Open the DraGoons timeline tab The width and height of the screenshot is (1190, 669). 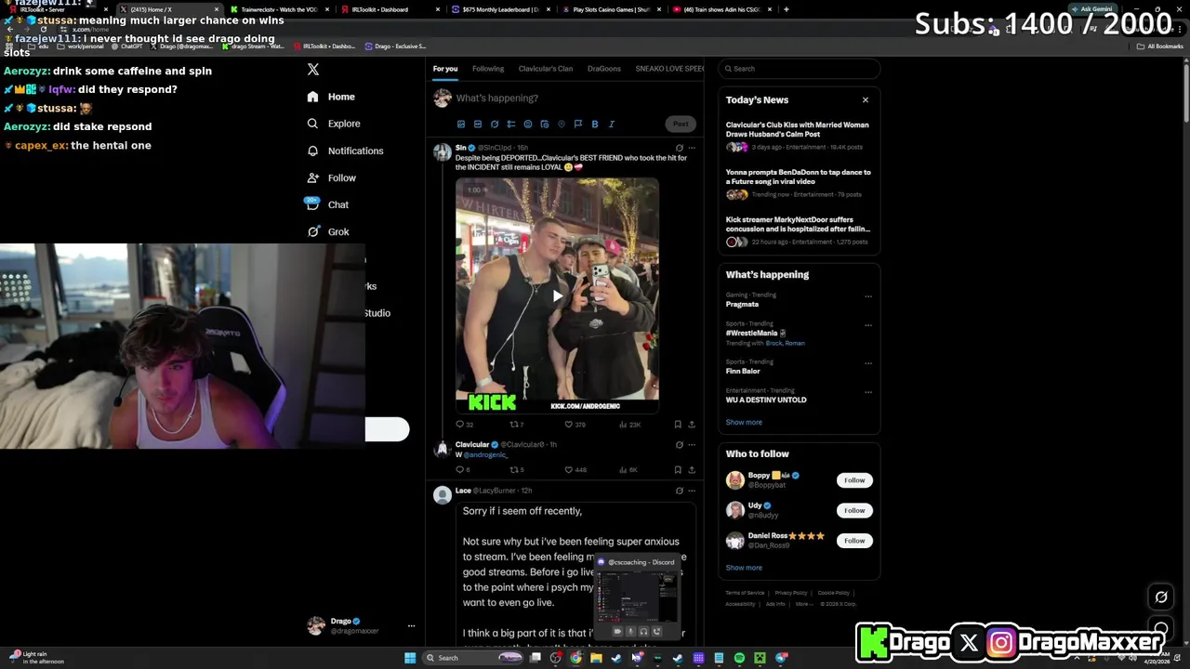[x=604, y=69]
